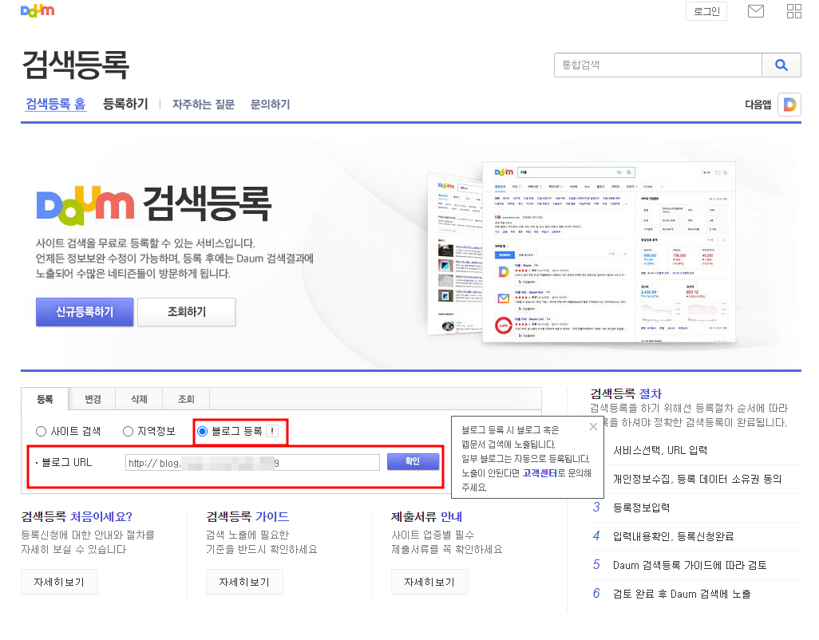Viewport: 819px width, 640px height.
Task: Click the Daum 검색등록 banner logo
Action: coord(153,204)
